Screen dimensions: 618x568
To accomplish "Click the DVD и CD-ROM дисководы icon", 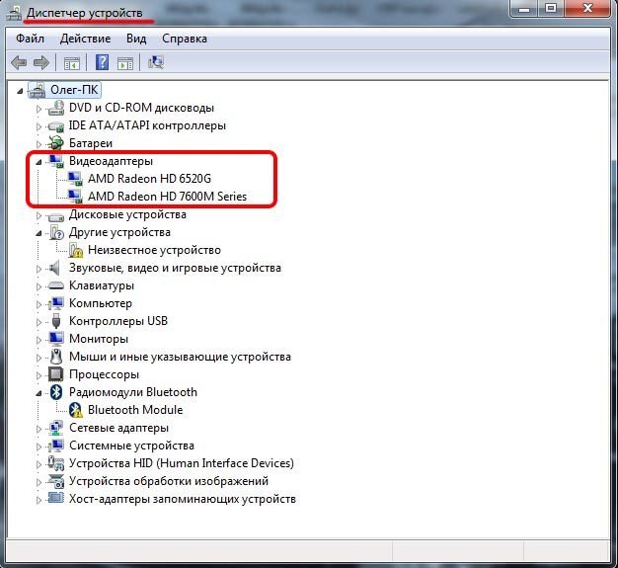I will (x=55, y=108).
